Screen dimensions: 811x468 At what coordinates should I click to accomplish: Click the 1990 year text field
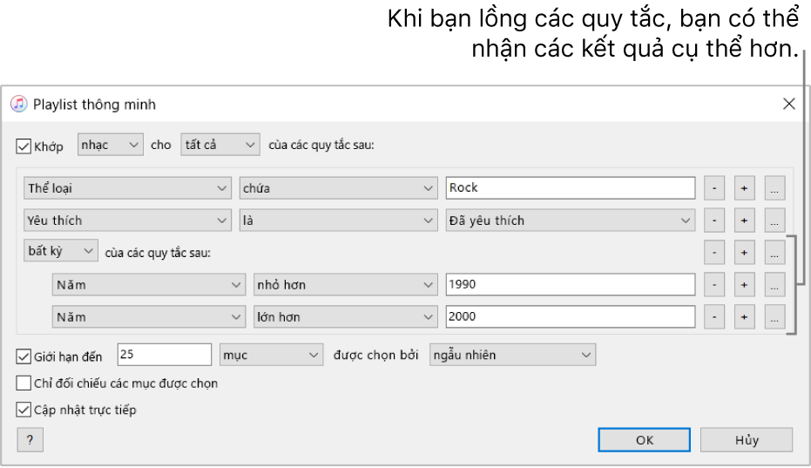571,284
